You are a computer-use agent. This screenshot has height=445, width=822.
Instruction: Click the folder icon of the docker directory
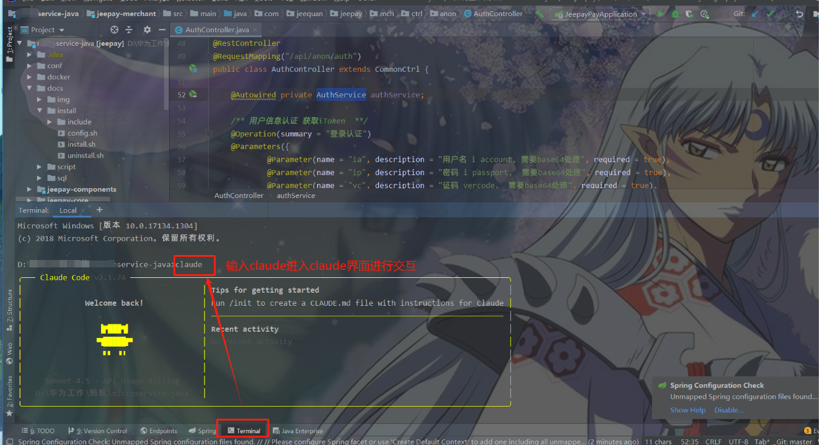(40, 77)
